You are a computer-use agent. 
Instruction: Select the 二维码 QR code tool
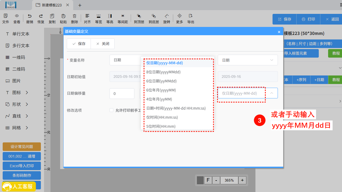coord(18,69)
